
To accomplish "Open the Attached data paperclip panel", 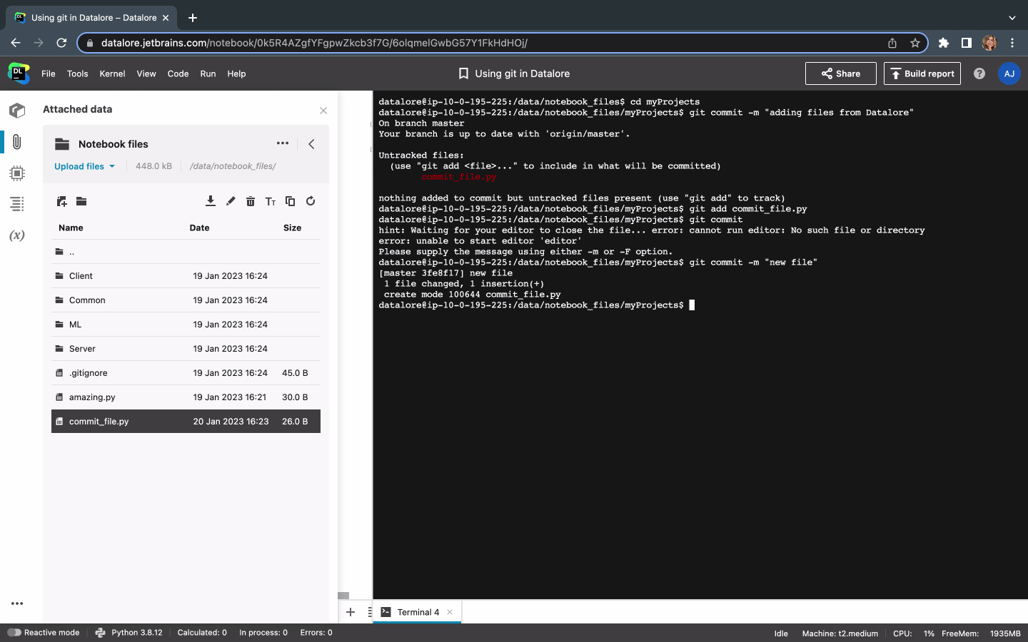I will click(x=17, y=141).
